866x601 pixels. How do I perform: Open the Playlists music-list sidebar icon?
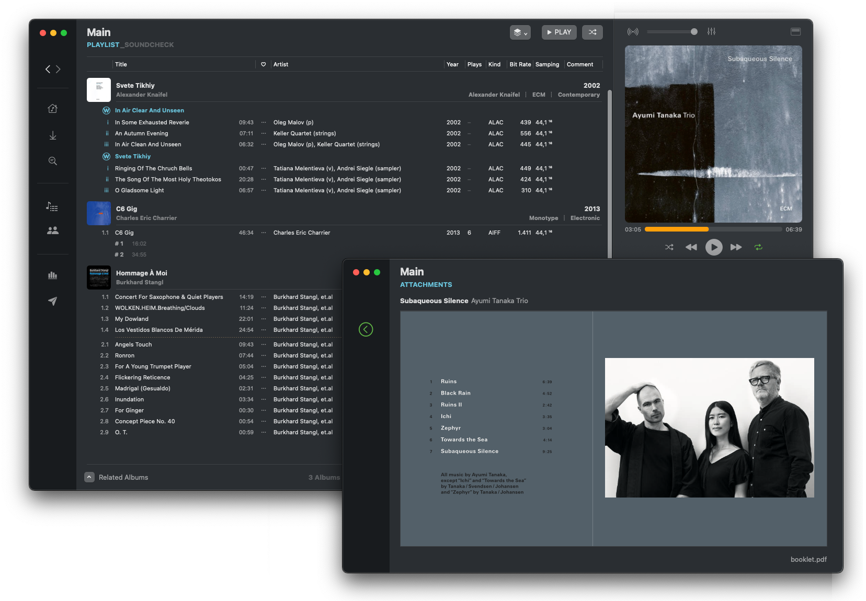tap(52, 206)
